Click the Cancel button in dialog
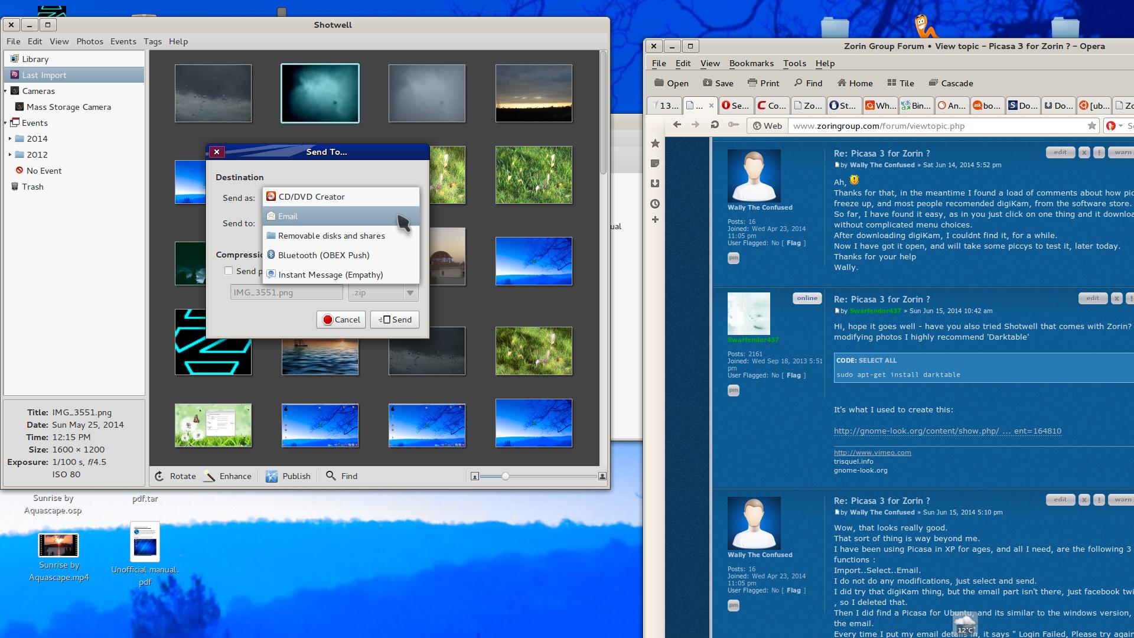This screenshot has height=638, width=1134. point(341,320)
